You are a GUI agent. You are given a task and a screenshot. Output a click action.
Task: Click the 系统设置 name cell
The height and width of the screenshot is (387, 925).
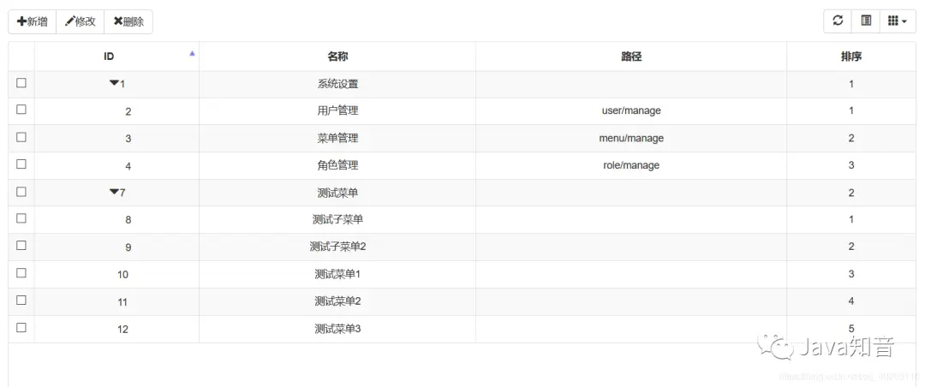click(x=337, y=84)
